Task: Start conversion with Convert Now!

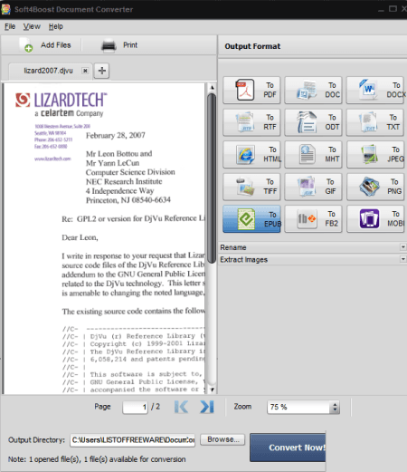Action: [288, 448]
